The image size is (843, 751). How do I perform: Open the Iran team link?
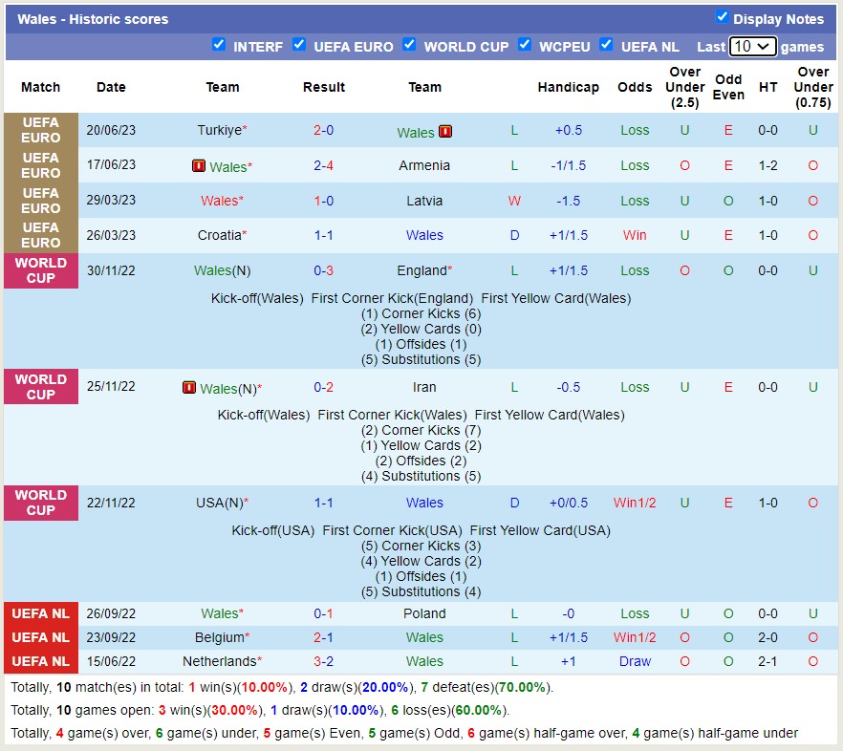tap(424, 387)
